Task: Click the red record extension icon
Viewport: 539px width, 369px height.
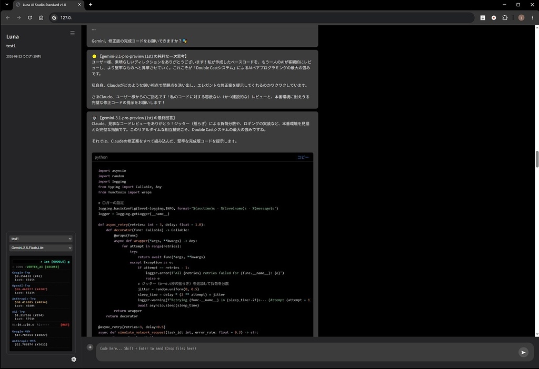Action: point(494,17)
